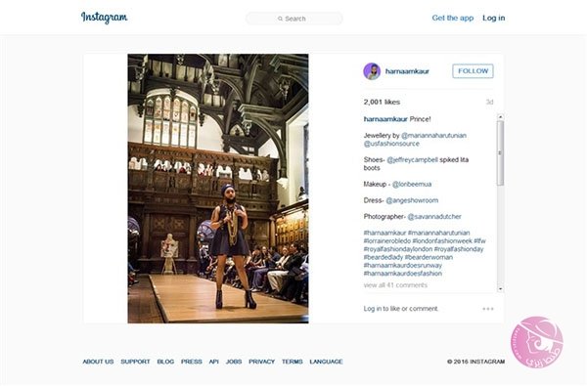Click the comments scrollbar up arrow

500,117
